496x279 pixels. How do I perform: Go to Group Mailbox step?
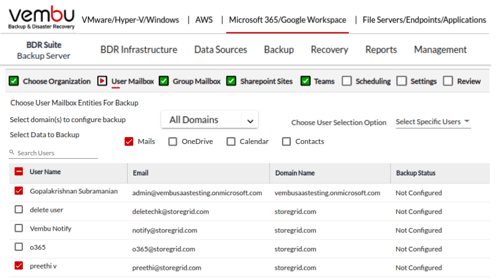[197, 81]
